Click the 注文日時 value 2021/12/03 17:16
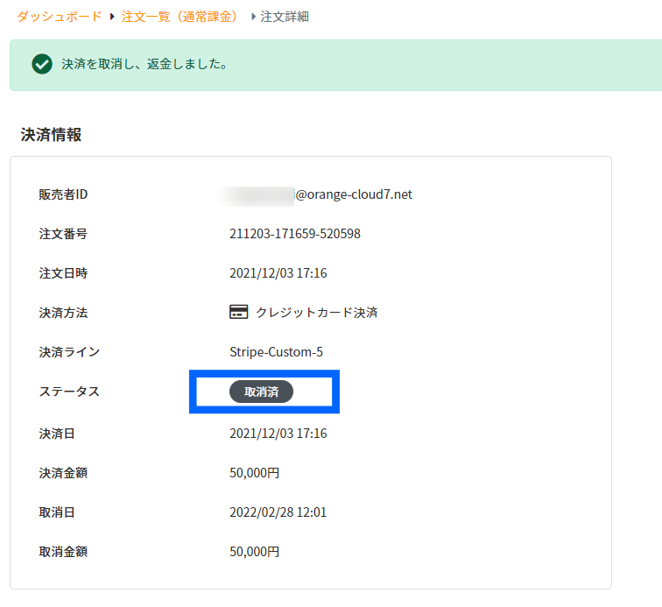Image resolution: width=662 pixels, height=607 pixels. (x=278, y=273)
